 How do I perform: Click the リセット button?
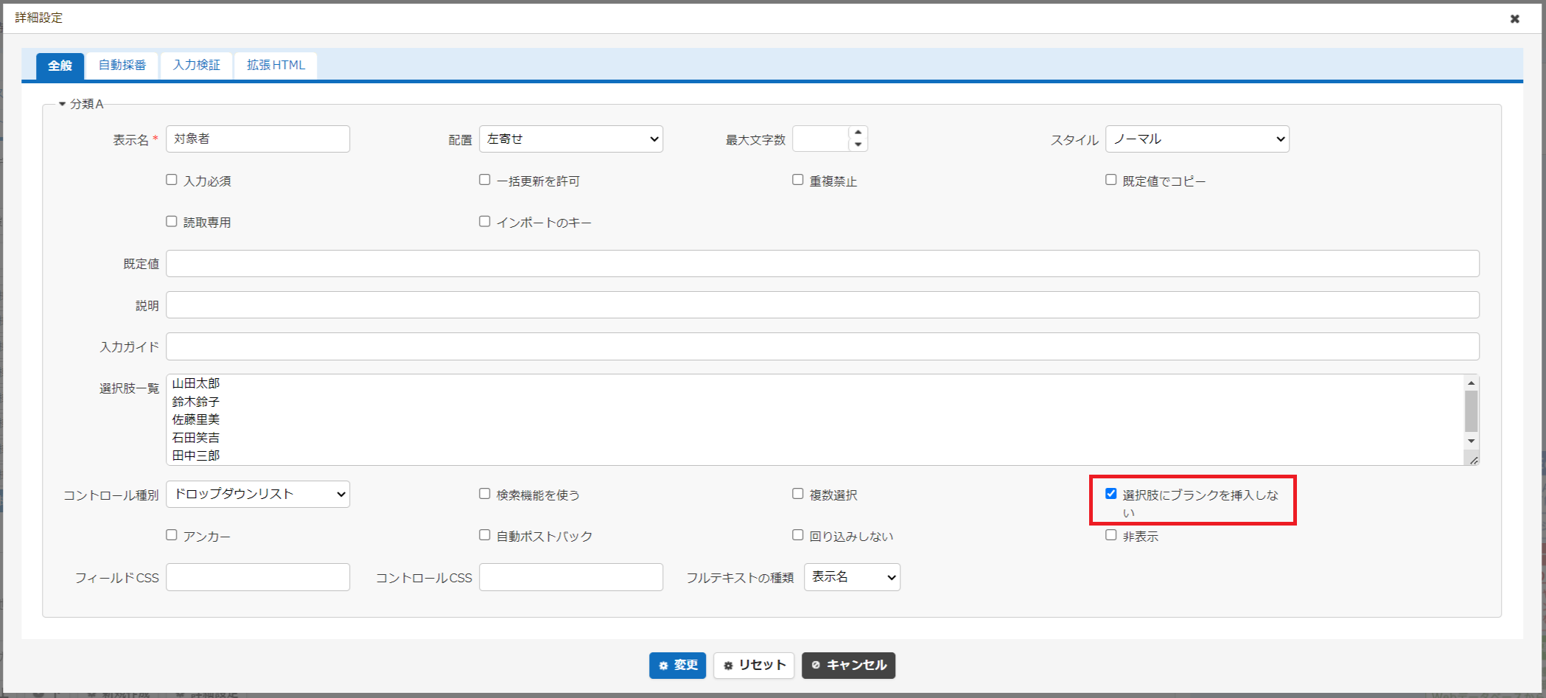754,666
